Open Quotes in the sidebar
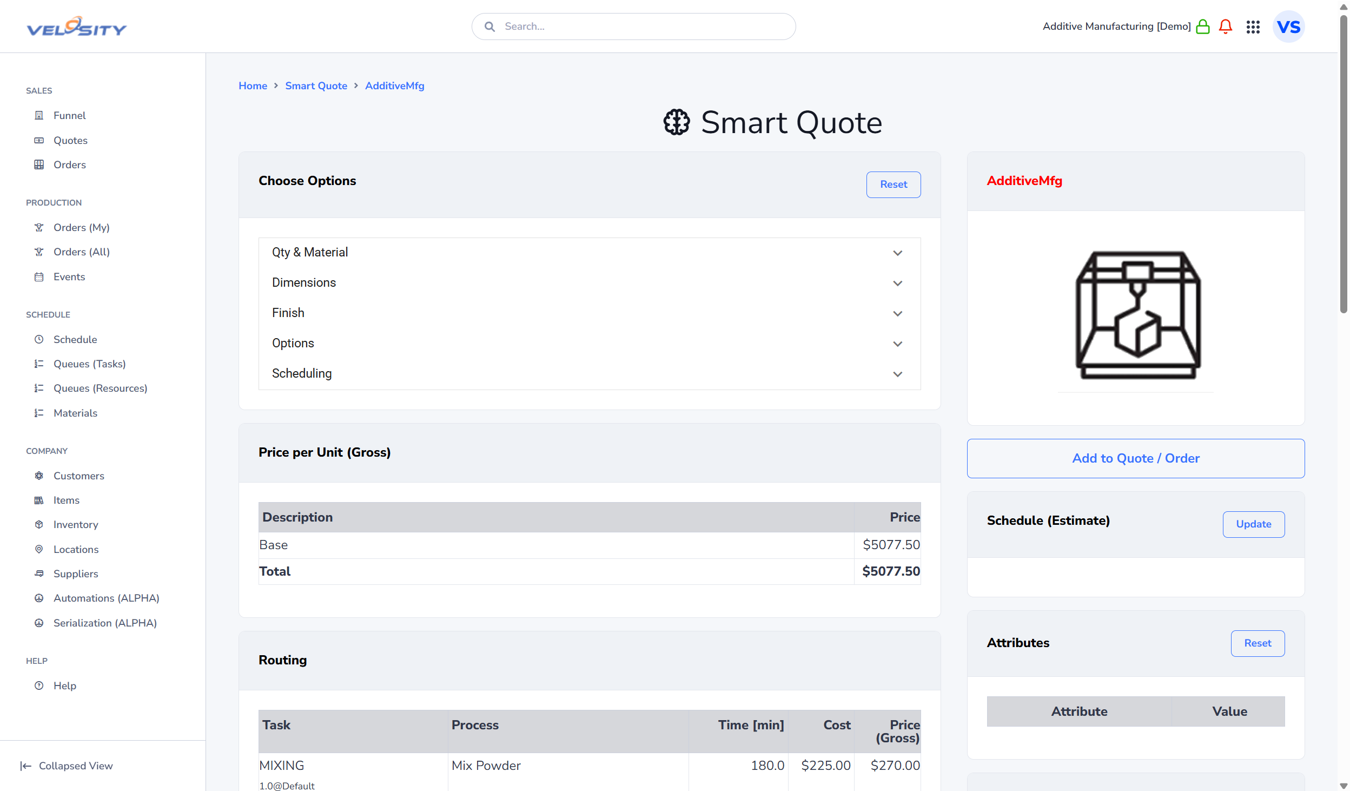This screenshot has height=791, width=1350. click(70, 140)
